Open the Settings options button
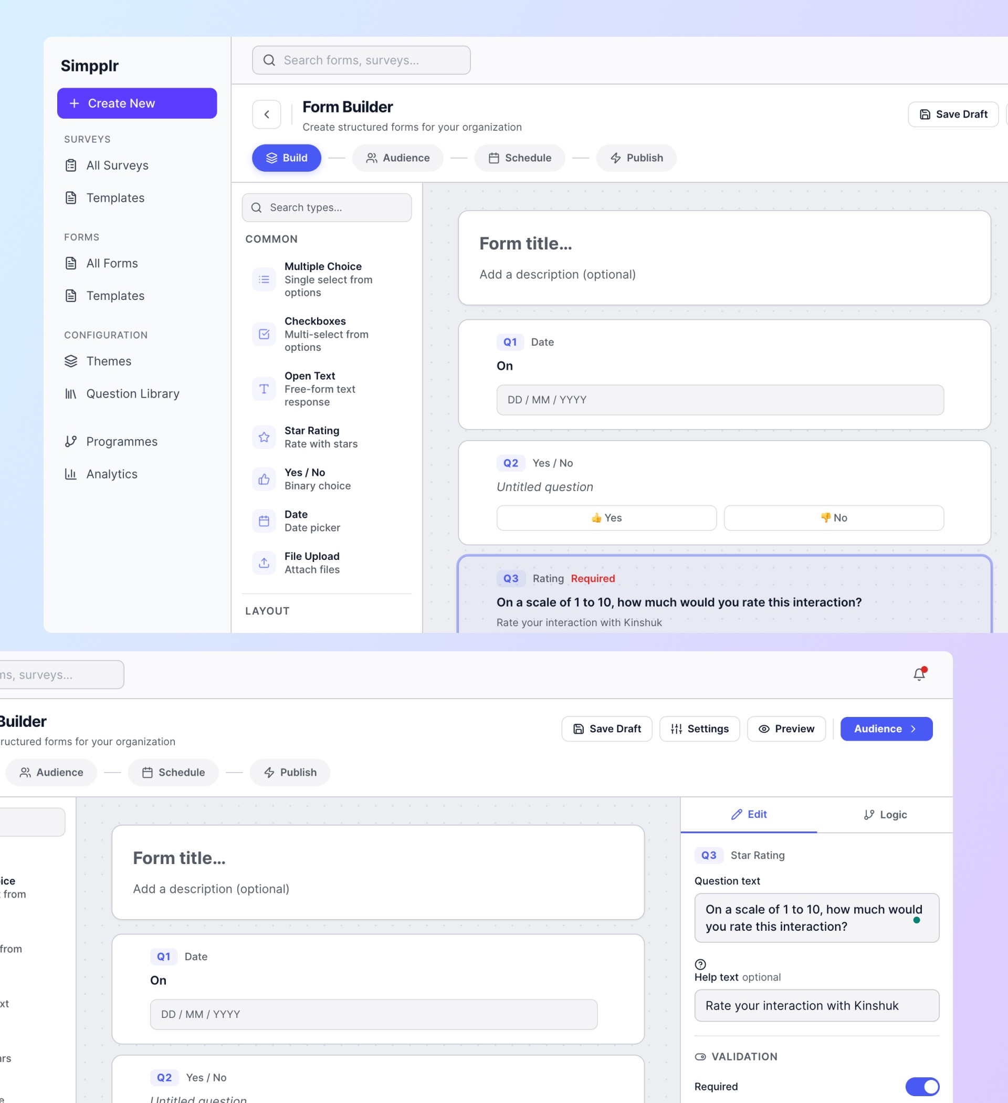 (x=699, y=729)
